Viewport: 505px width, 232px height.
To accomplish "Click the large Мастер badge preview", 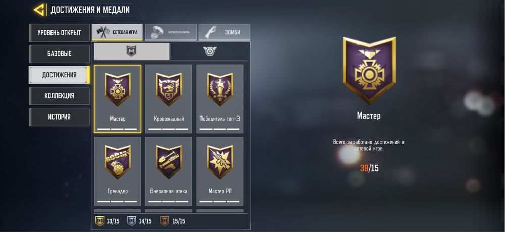I will [x=369, y=70].
